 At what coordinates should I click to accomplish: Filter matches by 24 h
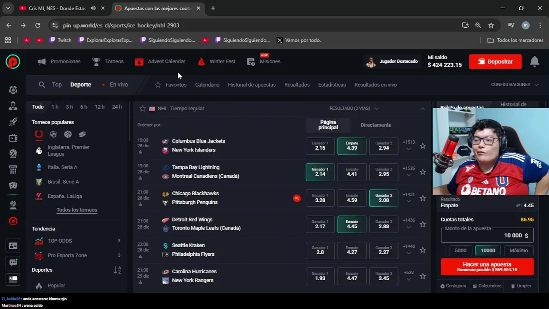coord(117,107)
